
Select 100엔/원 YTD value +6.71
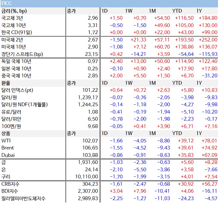[187, 126]
